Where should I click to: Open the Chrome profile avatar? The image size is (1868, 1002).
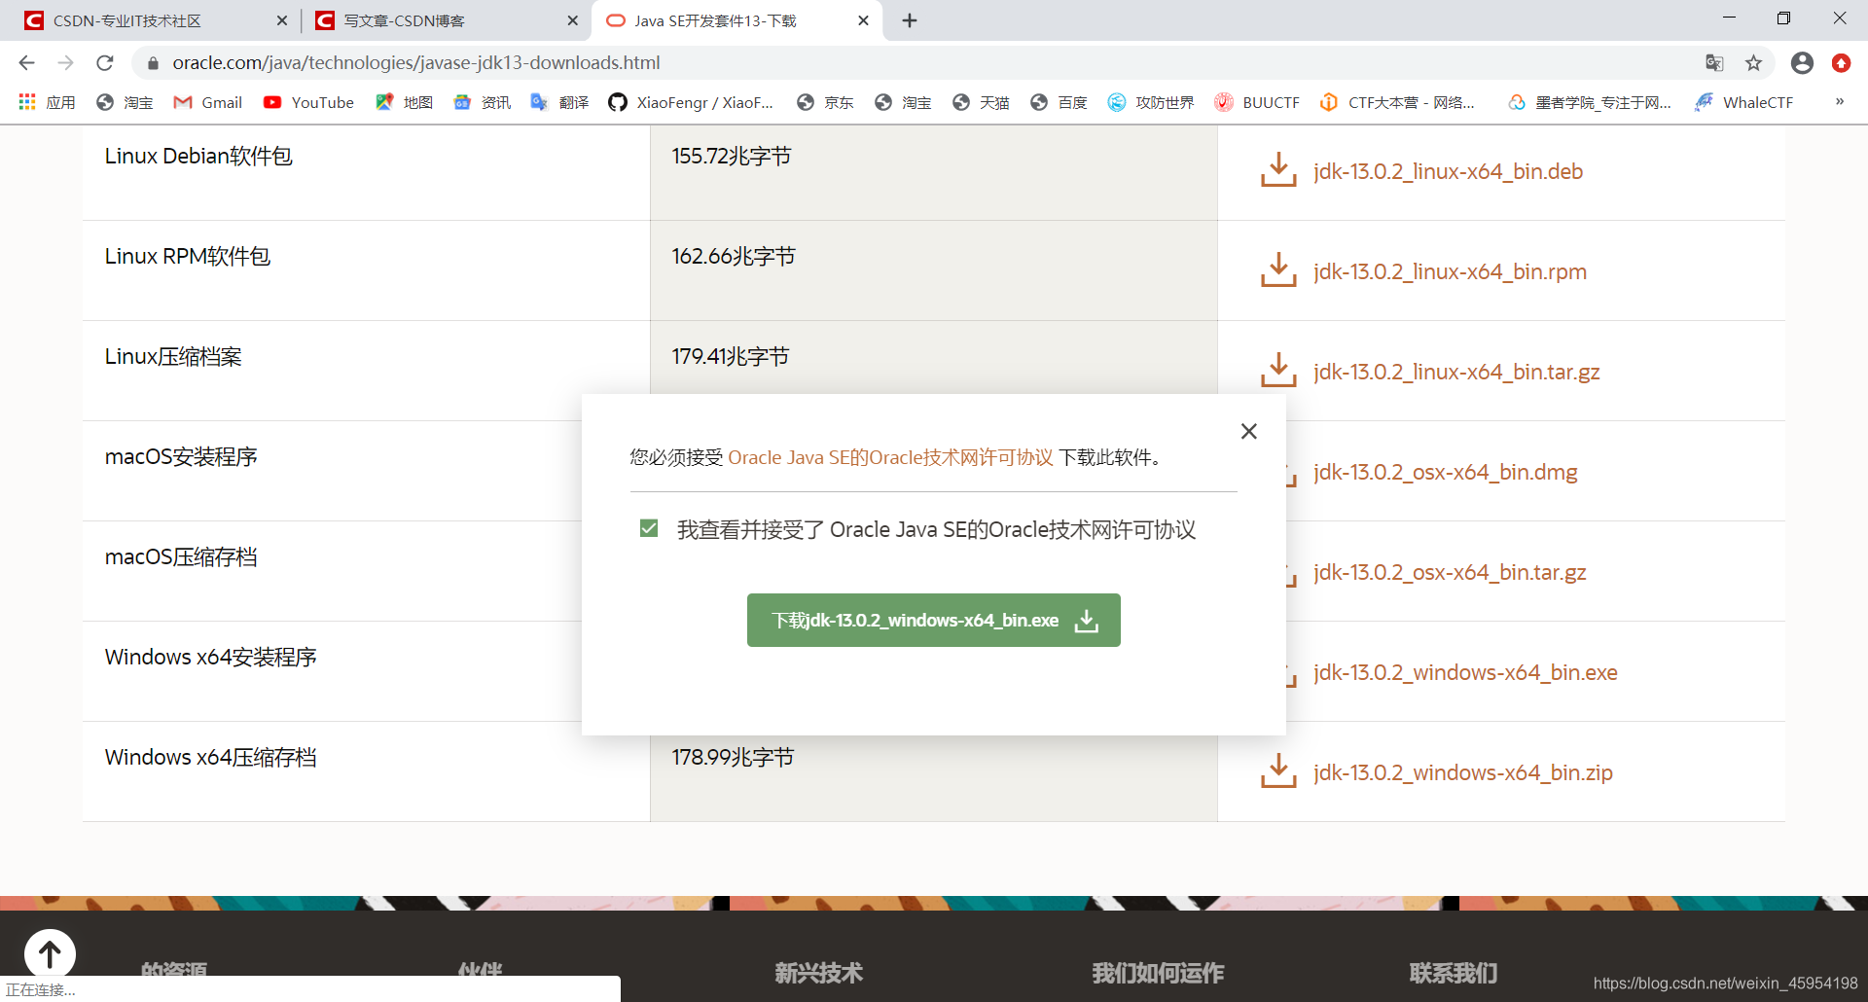pos(1802,62)
